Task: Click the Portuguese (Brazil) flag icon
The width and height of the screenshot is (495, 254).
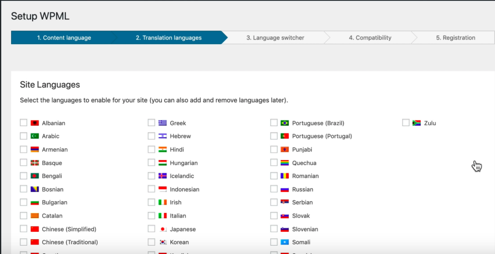Action: click(285, 123)
